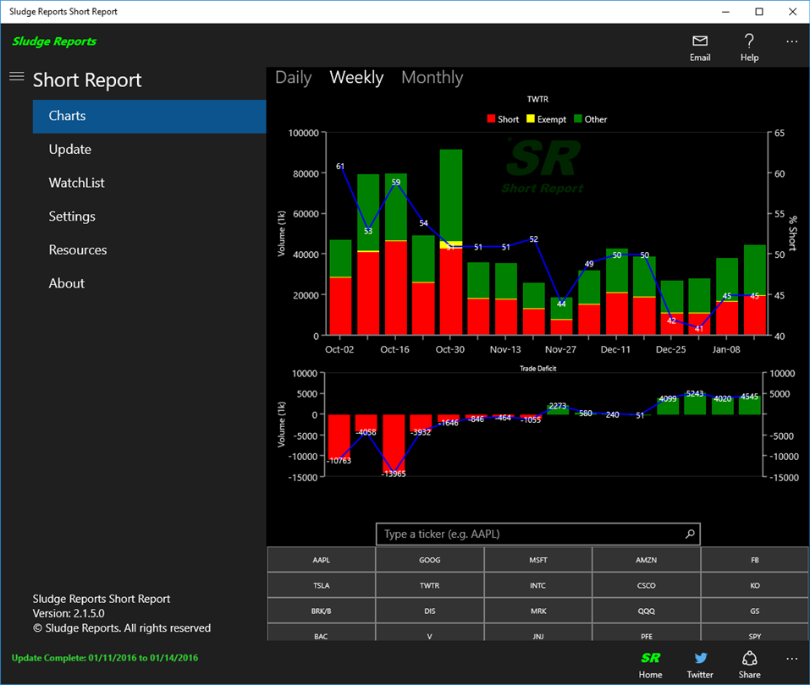
Task: Select the TSLA ticker button
Action: click(x=321, y=585)
